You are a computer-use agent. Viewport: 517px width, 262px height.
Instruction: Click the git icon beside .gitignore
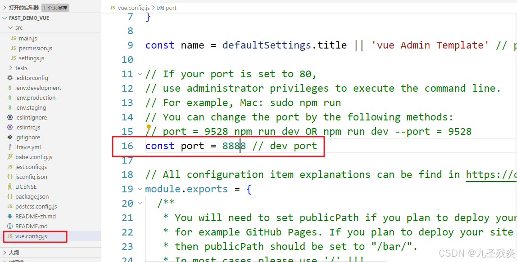10,137
